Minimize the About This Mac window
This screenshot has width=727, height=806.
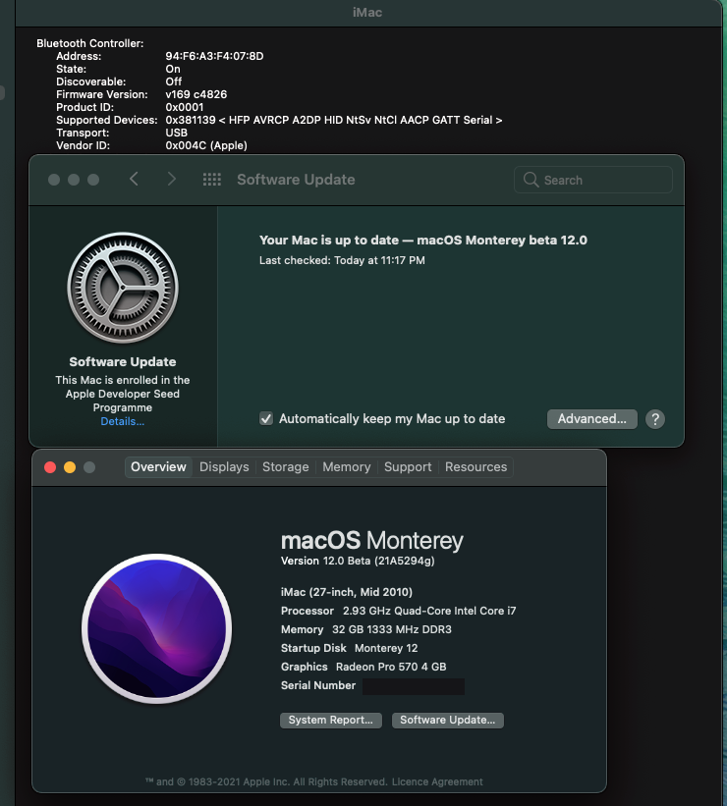click(x=70, y=467)
